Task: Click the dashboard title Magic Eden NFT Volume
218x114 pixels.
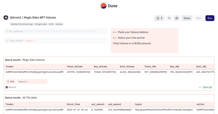Action: coord(40,17)
